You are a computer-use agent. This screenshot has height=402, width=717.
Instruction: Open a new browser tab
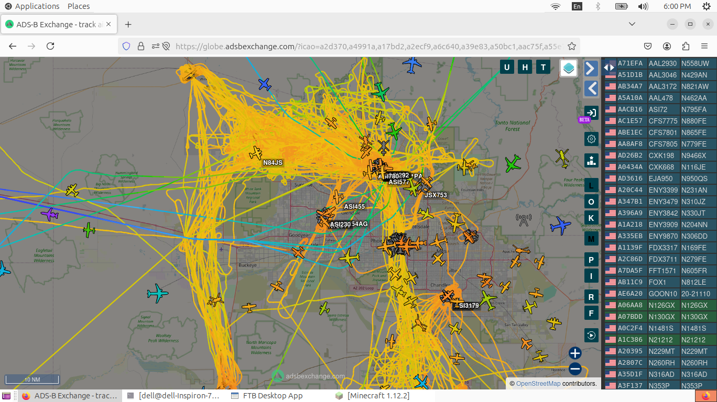pyautogui.click(x=128, y=25)
